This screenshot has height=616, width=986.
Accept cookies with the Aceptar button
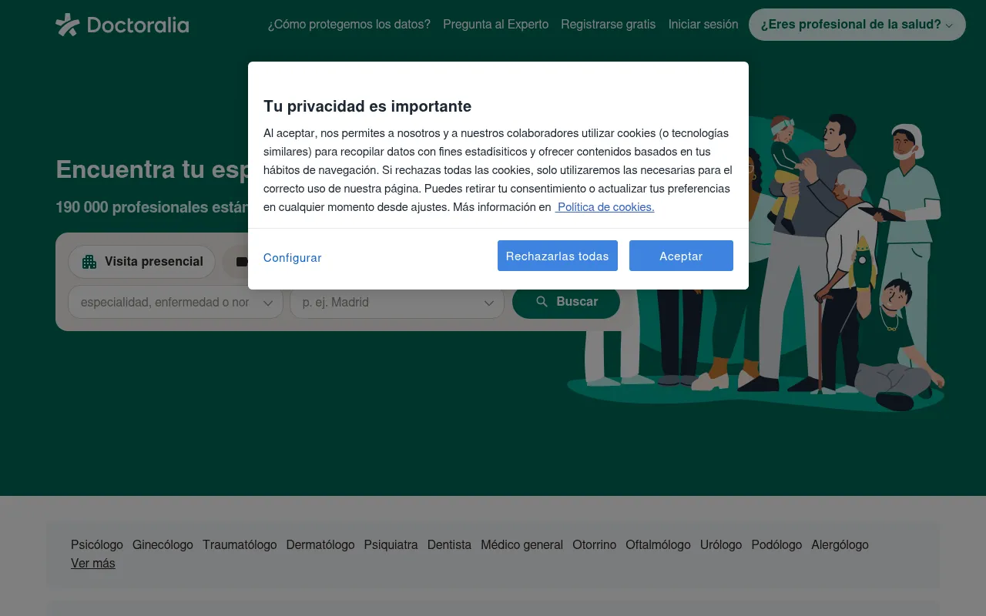(681, 256)
